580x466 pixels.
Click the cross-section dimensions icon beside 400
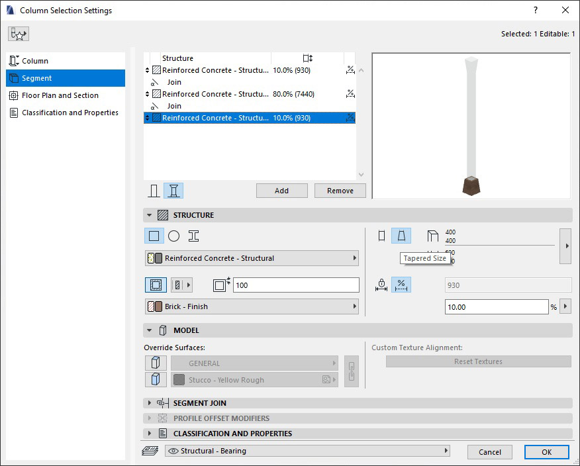click(432, 236)
